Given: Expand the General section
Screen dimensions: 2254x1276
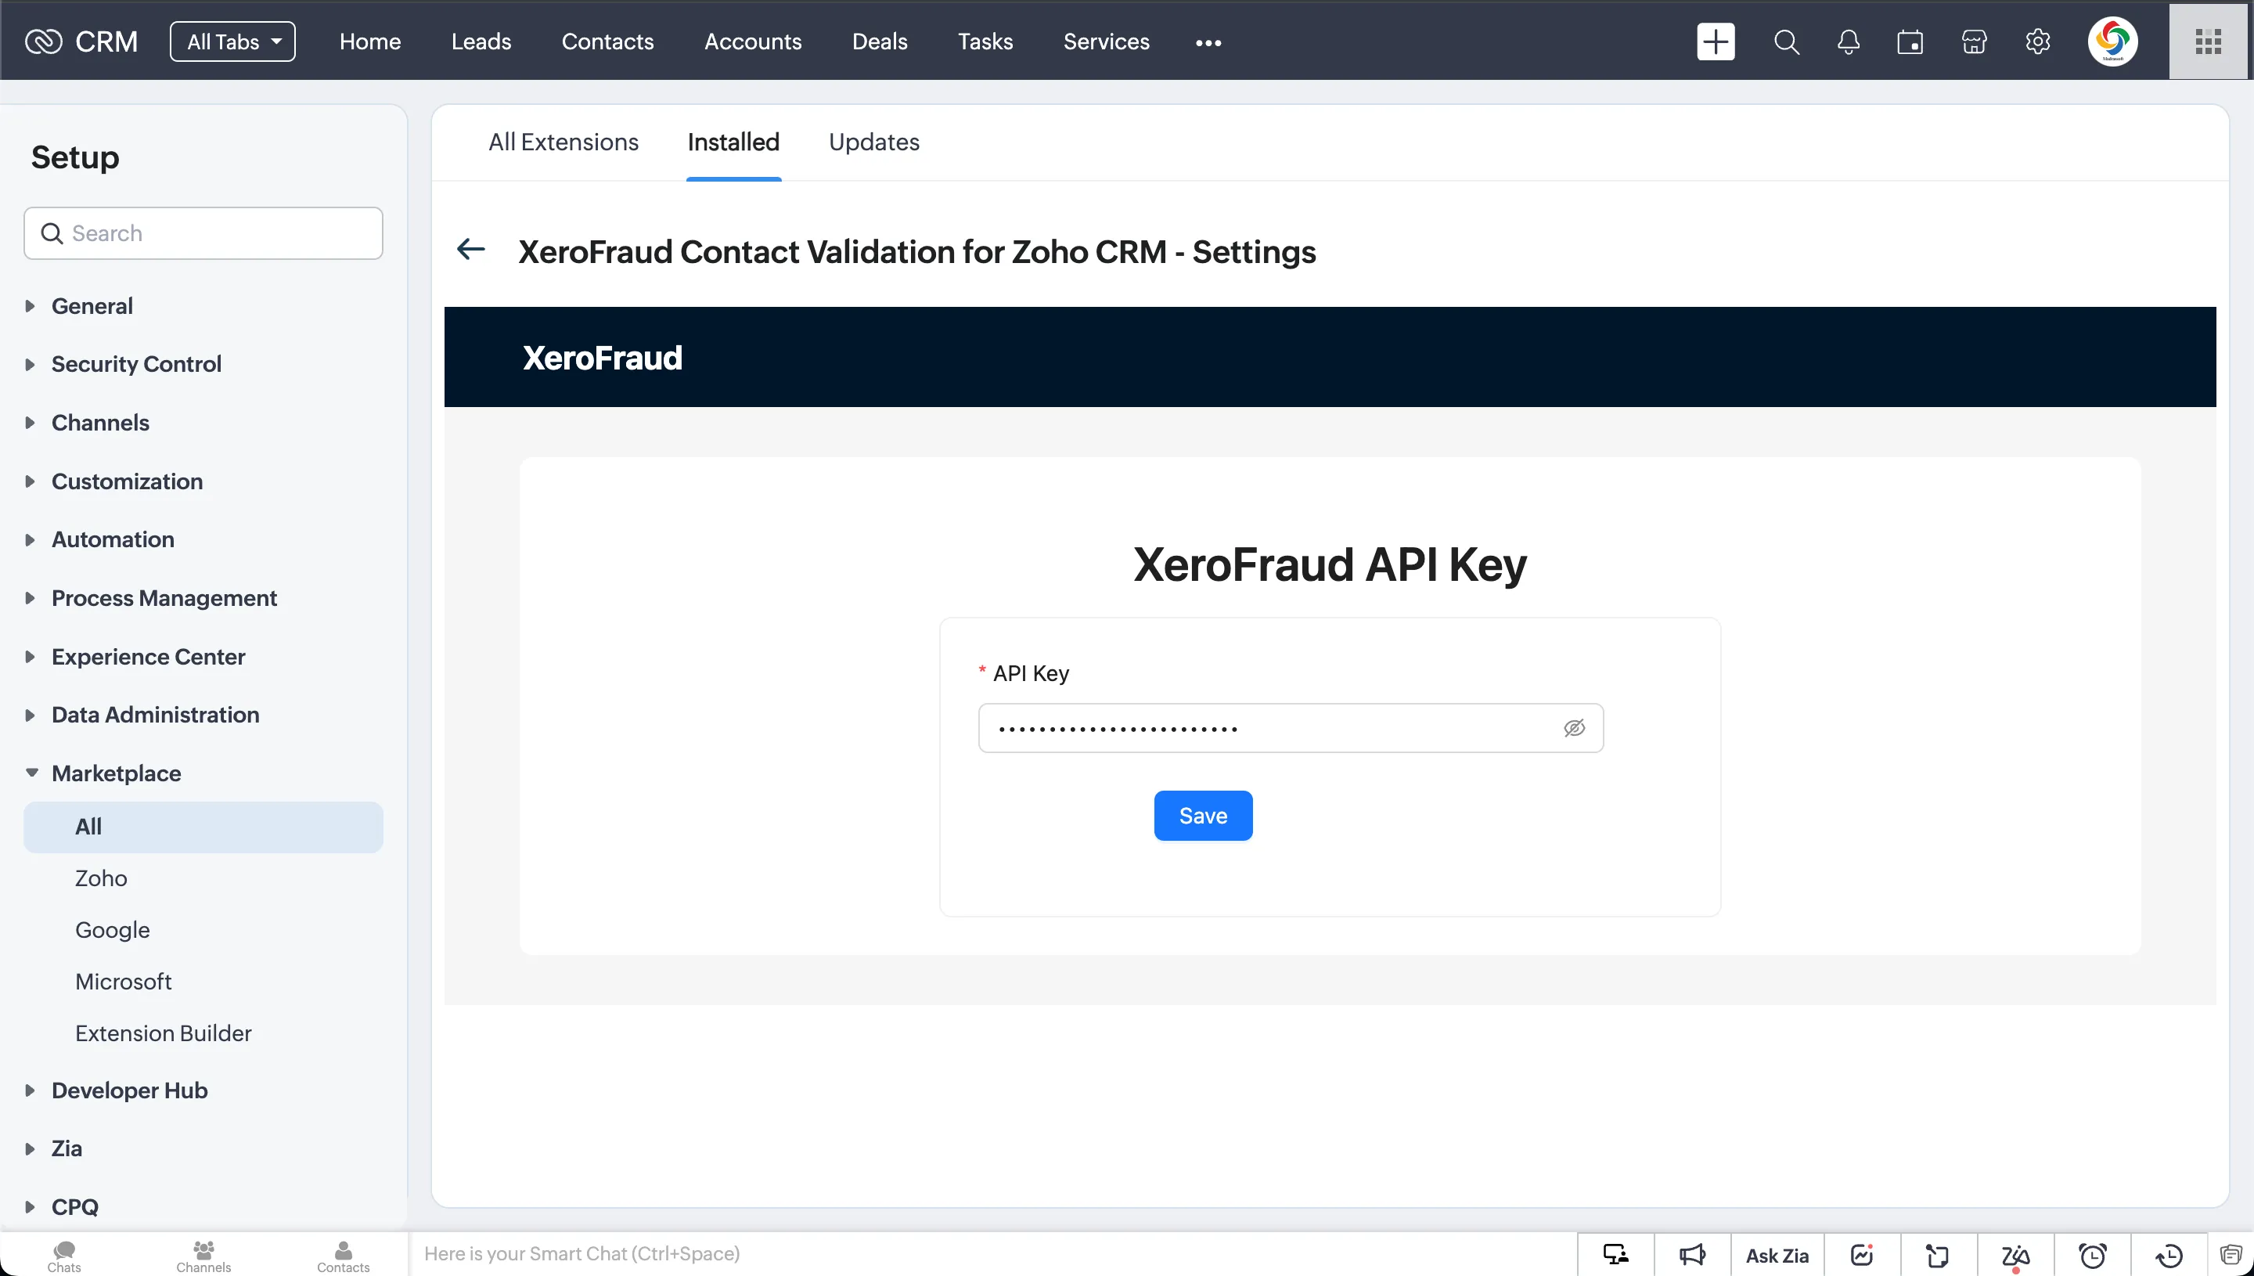Looking at the screenshot, I should 91,306.
